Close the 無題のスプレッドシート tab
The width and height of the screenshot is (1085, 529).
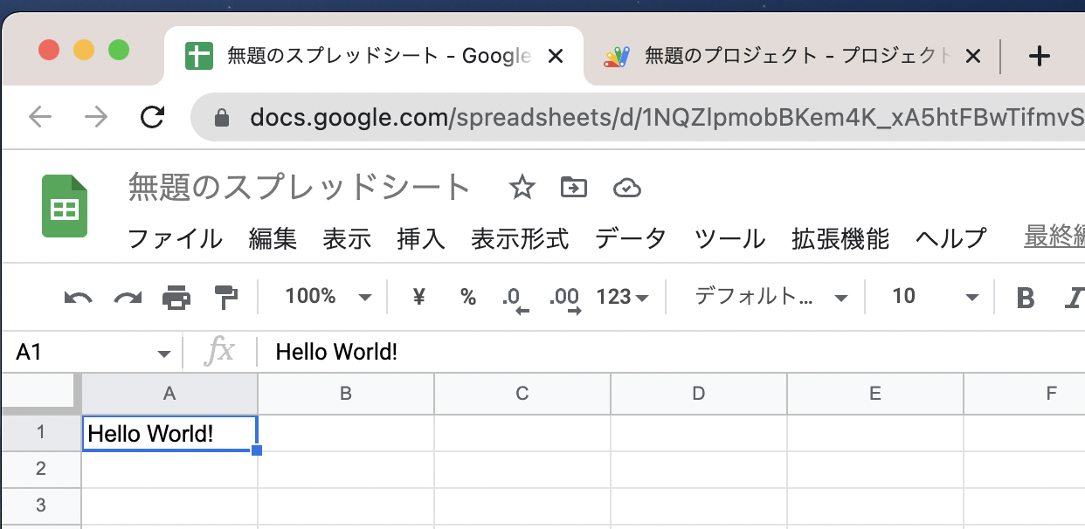(x=555, y=57)
